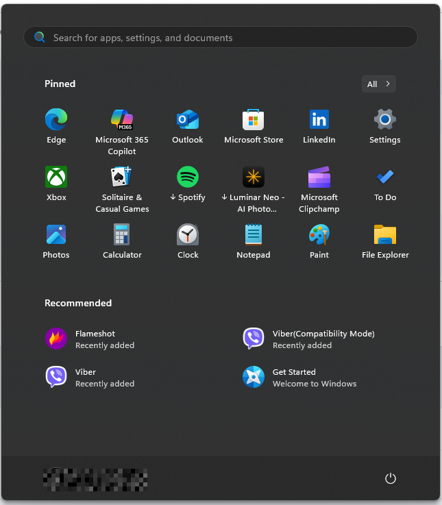Open the Photos app
This screenshot has height=505, width=442.
pyautogui.click(x=56, y=242)
